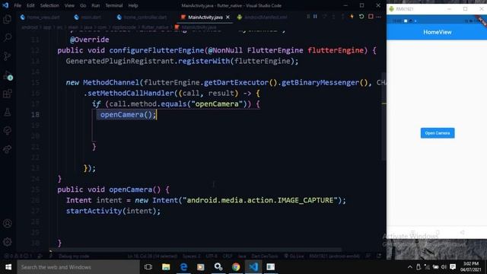
Task: Change encoding via UTF-8 status item
Action: [212, 256]
